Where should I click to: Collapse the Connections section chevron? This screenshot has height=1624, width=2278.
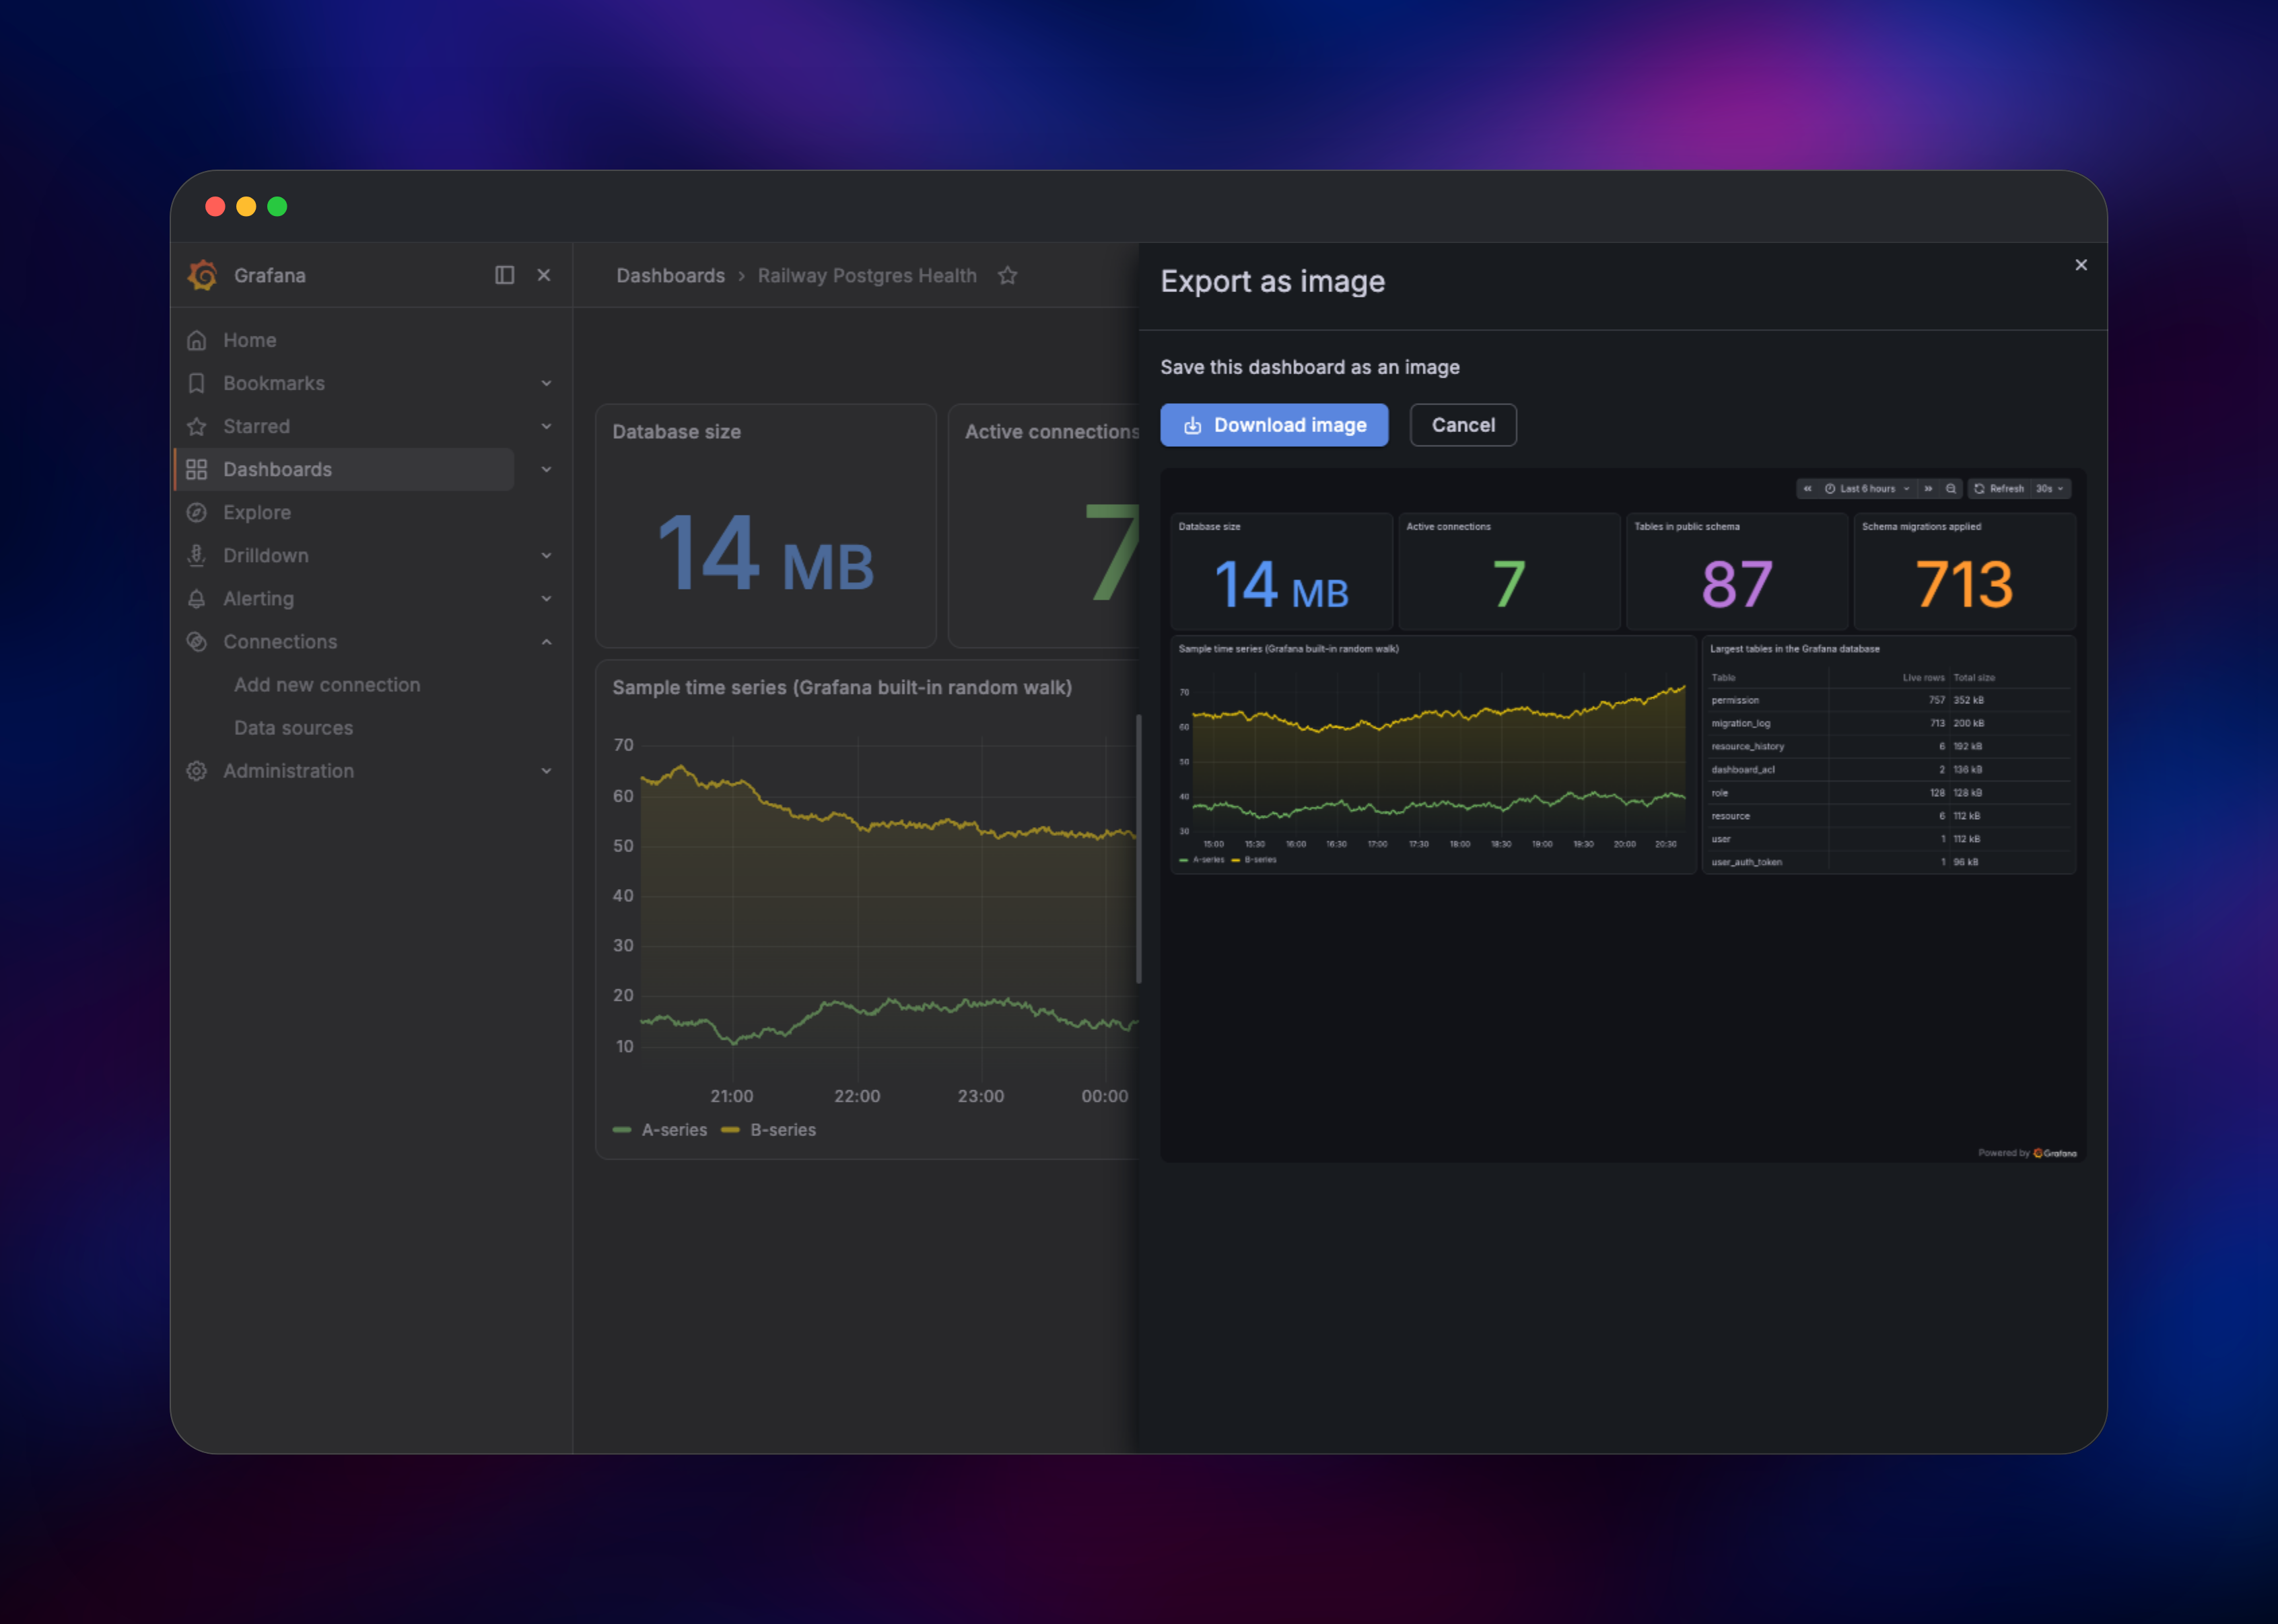coord(546,642)
